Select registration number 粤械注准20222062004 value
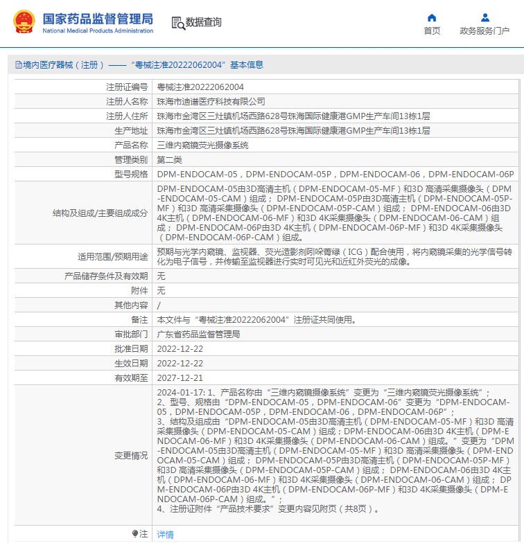The image size is (524, 543). pyautogui.click(x=200, y=87)
